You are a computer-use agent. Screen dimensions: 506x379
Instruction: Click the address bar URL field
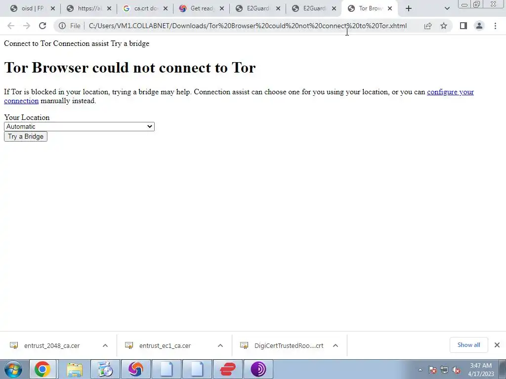click(248, 26)
